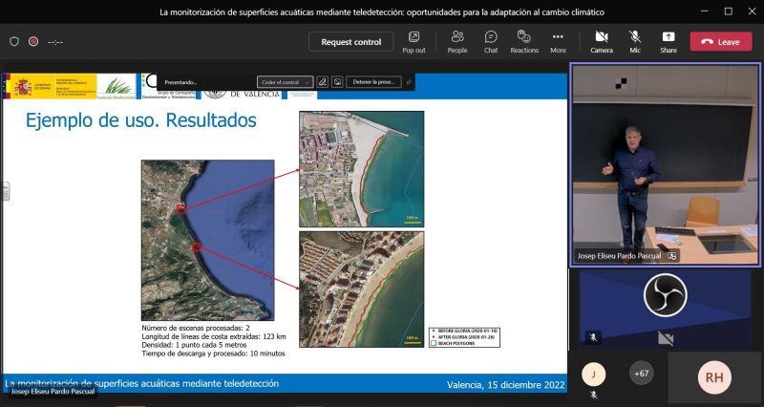
Task: Click slide title 'Ejemplo de uso. Resultados'
Action: (140, 120)
